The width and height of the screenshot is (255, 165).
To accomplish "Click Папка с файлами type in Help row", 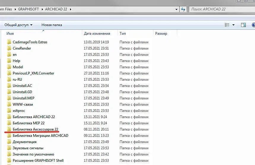I will (134, 61).
